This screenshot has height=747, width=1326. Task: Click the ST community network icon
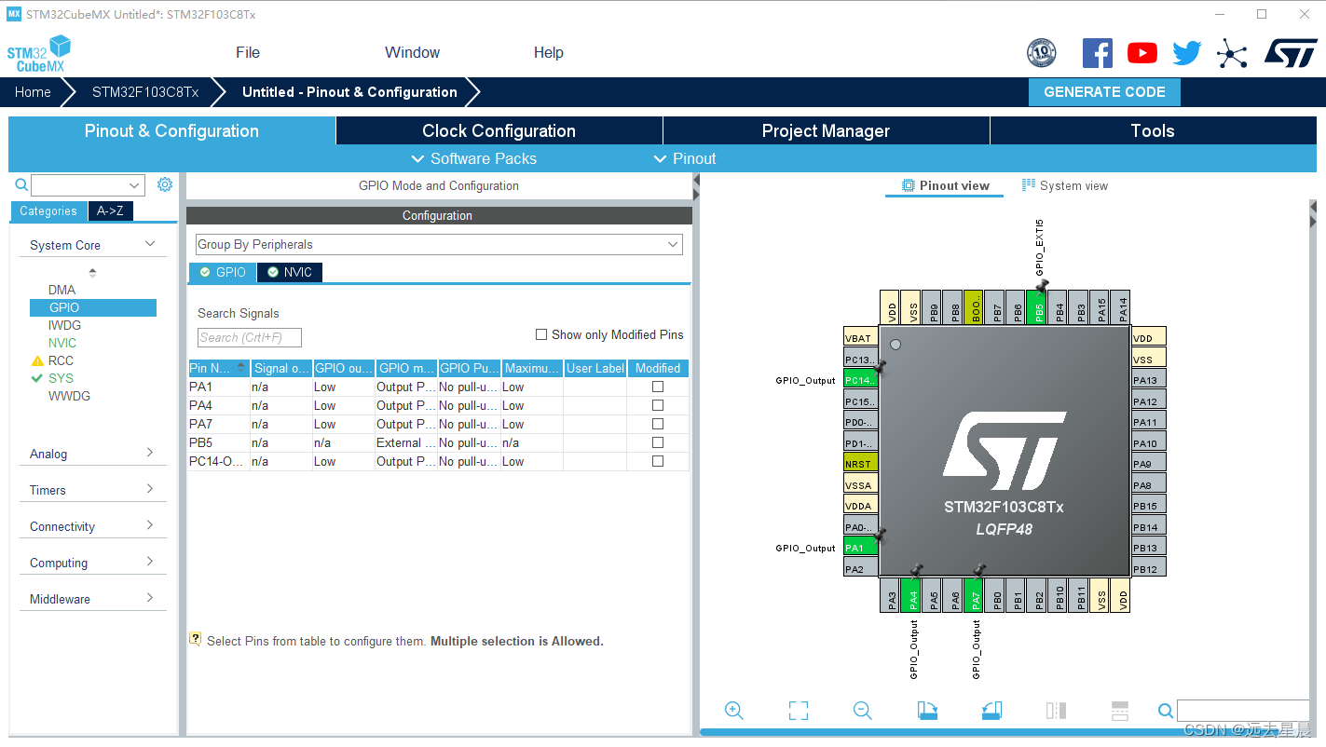1232,53
